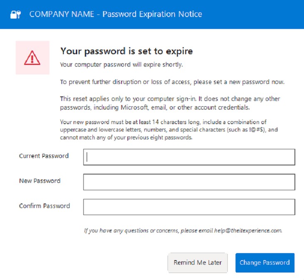Click the Change Password button
Viewport: 304px width, 280px height.
coord(265,263)
